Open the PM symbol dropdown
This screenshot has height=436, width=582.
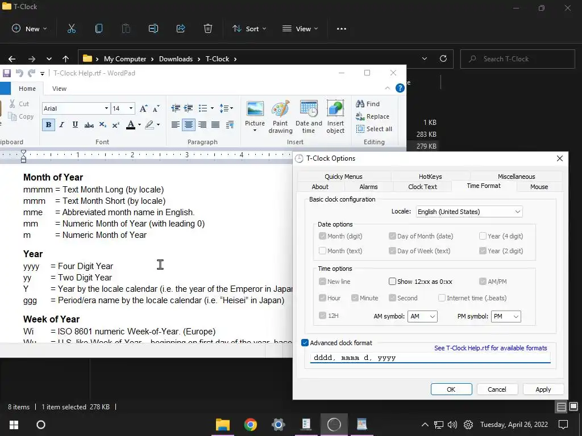point(506,316)
